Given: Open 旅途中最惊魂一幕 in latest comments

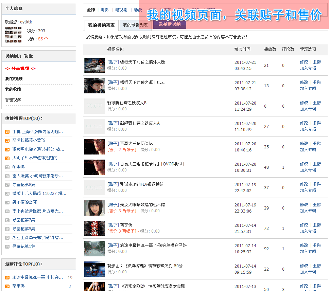Looking at the screenshot, I should tap(38, 277).
